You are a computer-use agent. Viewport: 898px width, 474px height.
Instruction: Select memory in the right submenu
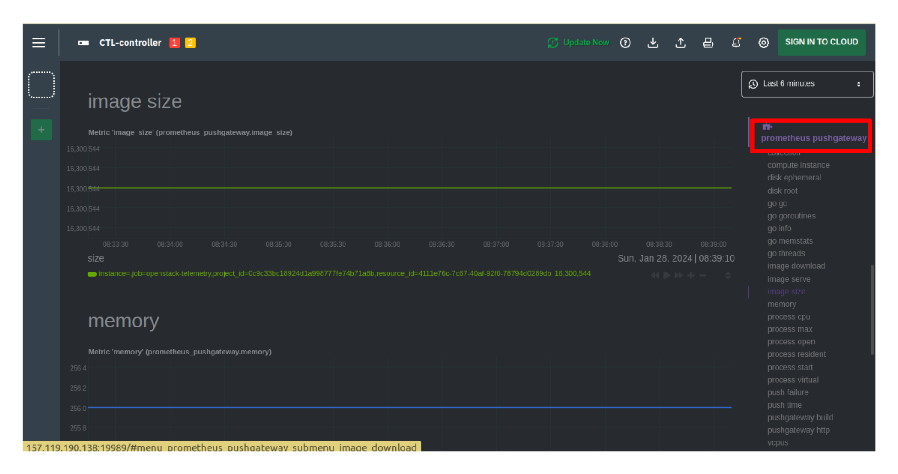tap(782, 304)
